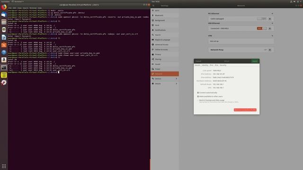Open the View menu in Terminal

coord(19,8)
